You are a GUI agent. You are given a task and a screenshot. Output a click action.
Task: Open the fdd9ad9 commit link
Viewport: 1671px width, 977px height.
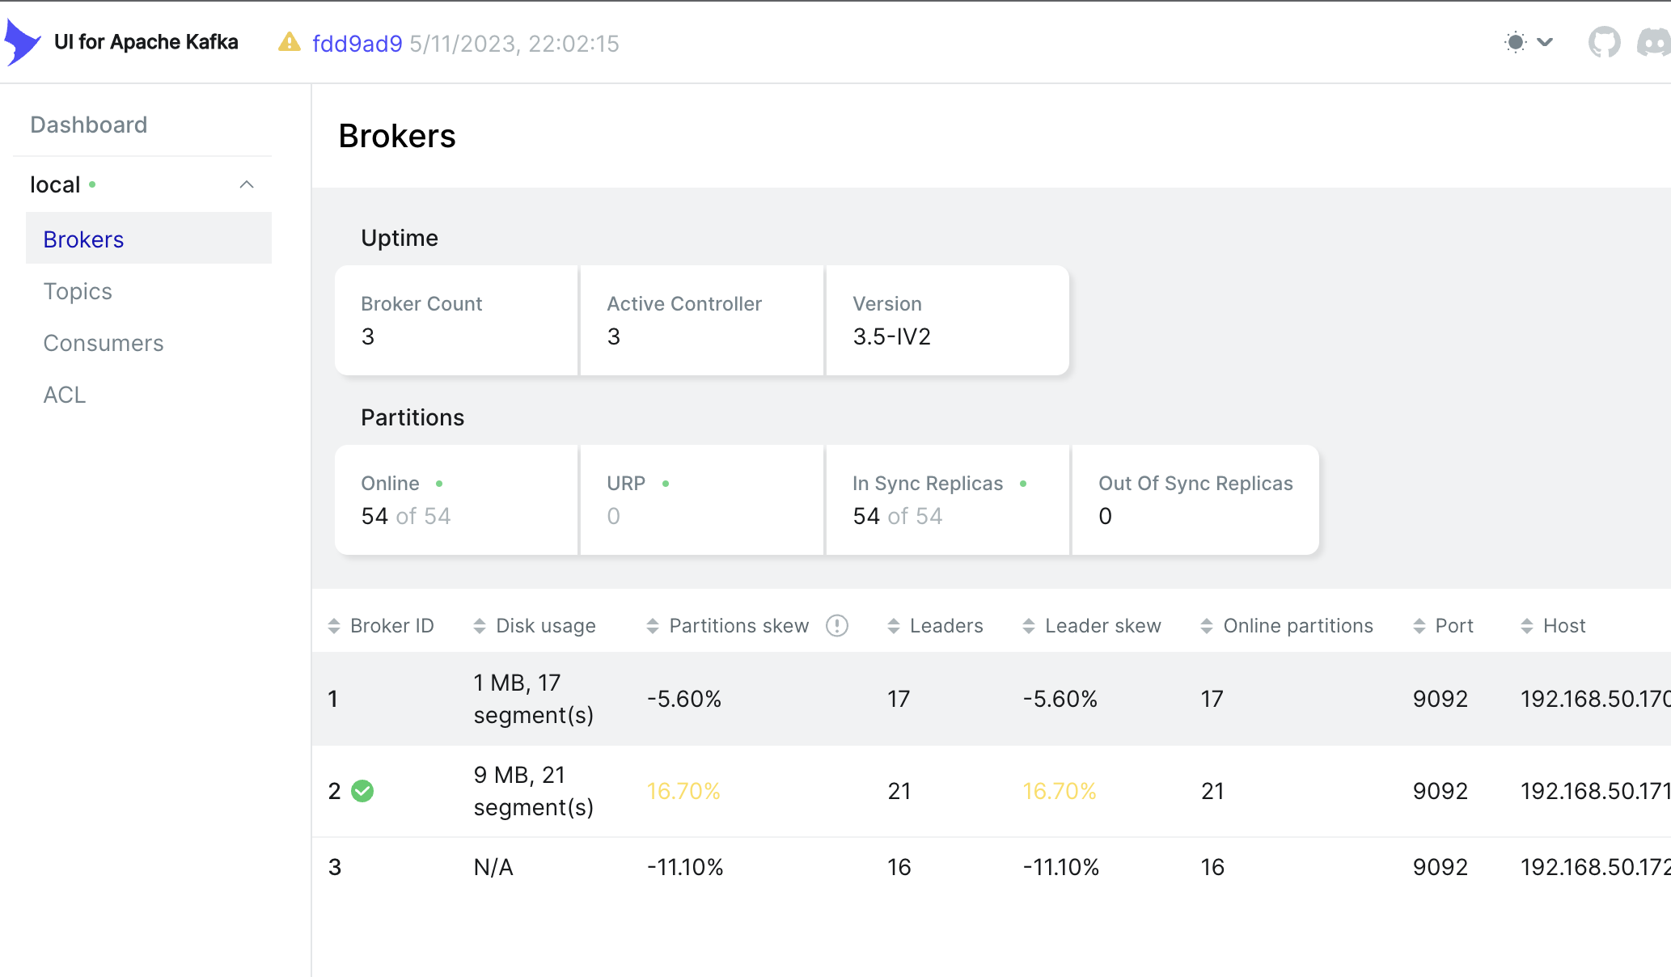pyautogui.click(x=357, y=44)
